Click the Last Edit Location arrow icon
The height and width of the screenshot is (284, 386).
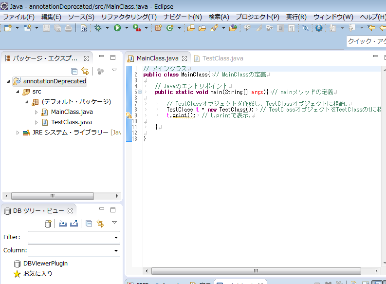371,28
